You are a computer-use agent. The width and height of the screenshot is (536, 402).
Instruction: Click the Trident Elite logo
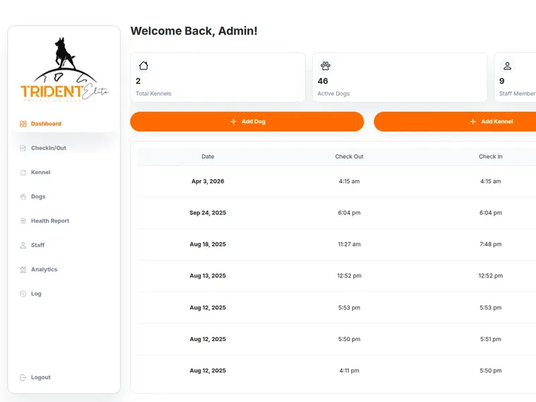[x=64, y=70]
